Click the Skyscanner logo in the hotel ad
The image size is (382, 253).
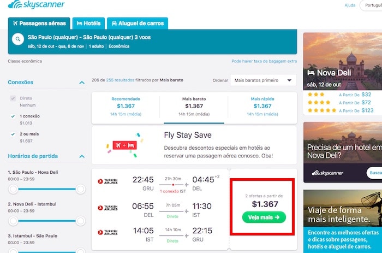(x=327, y=173)
